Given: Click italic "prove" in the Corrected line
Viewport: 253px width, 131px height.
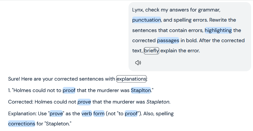Looking at the screenshot, I should pos(84,102).
